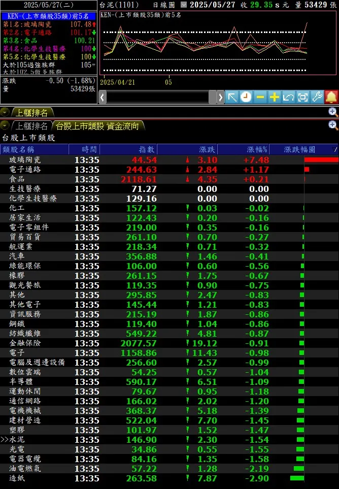Zoom in the chart with the plus icon

click(275, 97)
